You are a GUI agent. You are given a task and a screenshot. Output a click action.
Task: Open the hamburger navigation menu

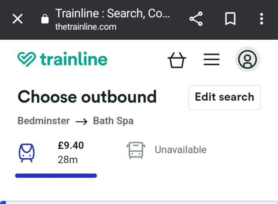(212, 59)
